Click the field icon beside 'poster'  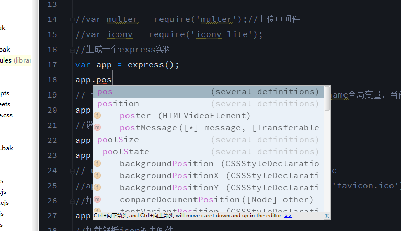coord(97,115)
